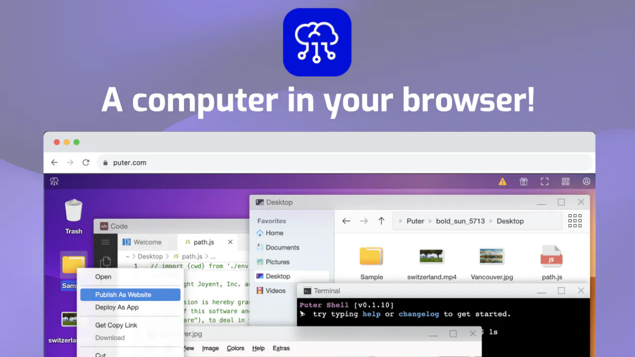635x357 pixels.
Task: Click the changelog link in the Terminal
Action: 418,314
